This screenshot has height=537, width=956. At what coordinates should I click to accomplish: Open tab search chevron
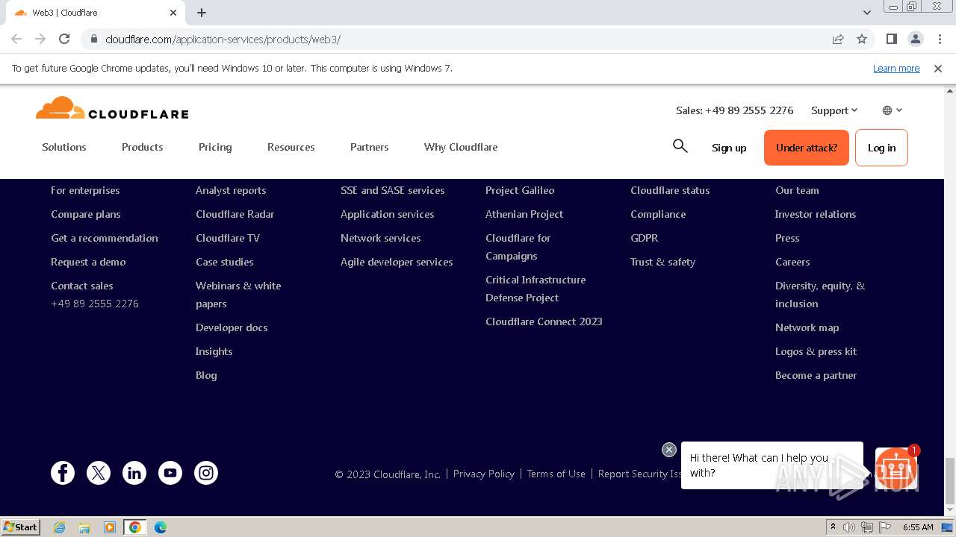point(867,13)
